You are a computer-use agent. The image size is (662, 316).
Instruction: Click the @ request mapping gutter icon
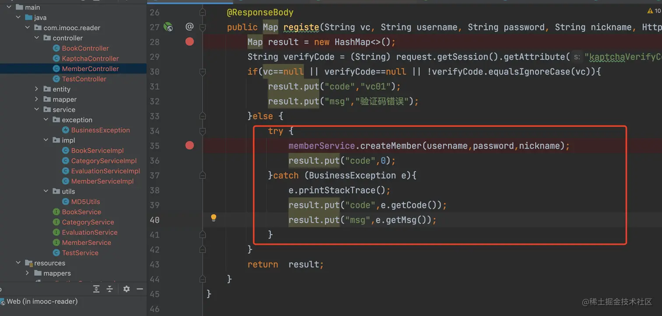189,27
